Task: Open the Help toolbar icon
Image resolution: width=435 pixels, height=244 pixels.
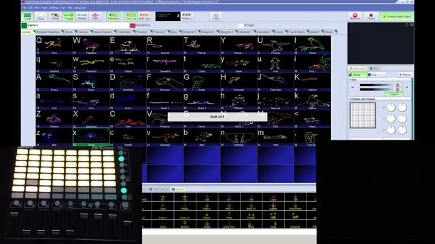Action: (x=216, y=16)
